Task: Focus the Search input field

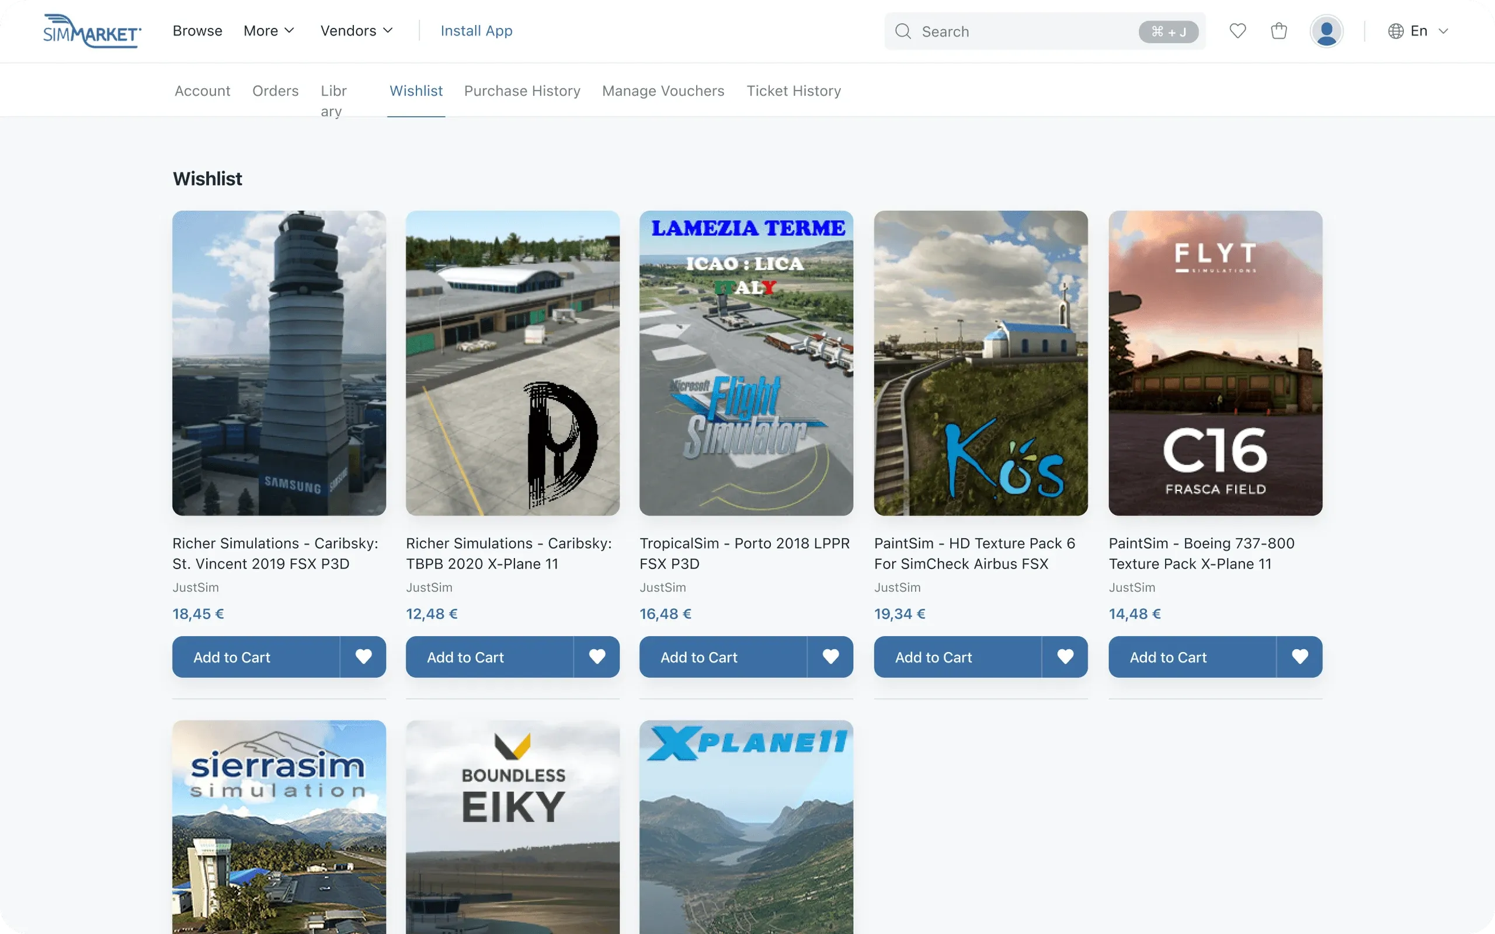Action: coord(1045,32)
